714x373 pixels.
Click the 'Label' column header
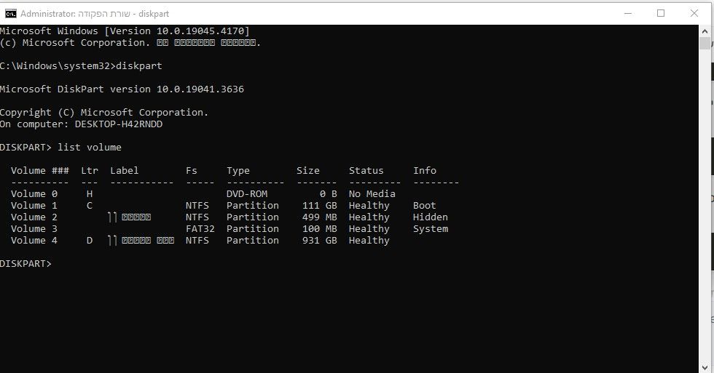[125, 170]
